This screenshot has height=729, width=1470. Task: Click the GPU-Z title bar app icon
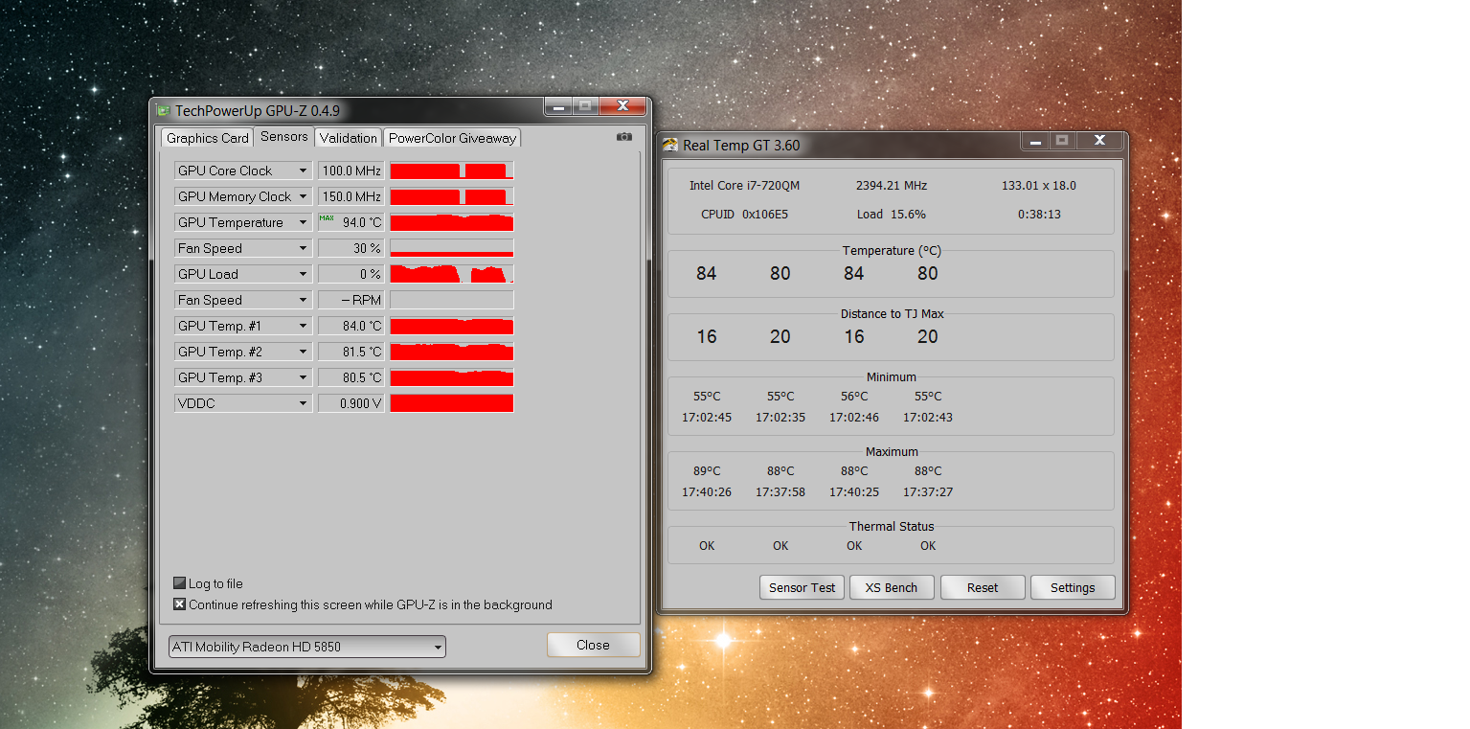pos(164,110)
